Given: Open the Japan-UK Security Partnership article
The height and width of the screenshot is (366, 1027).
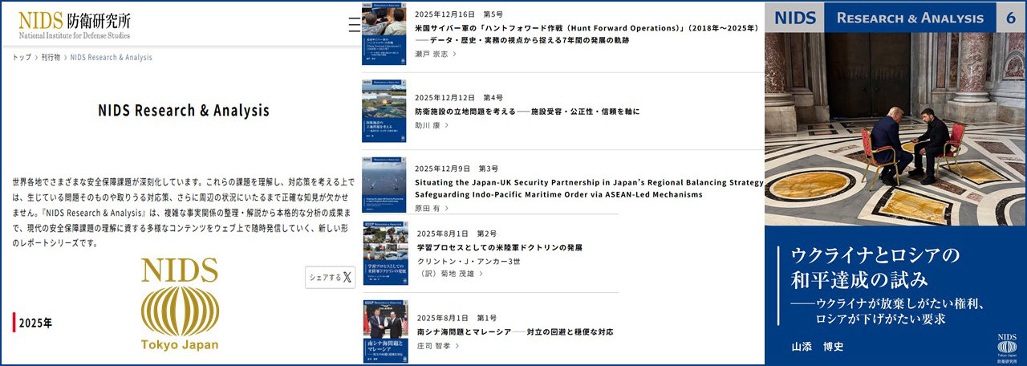Looking at the screenshot, I should (x=589, y=189).
